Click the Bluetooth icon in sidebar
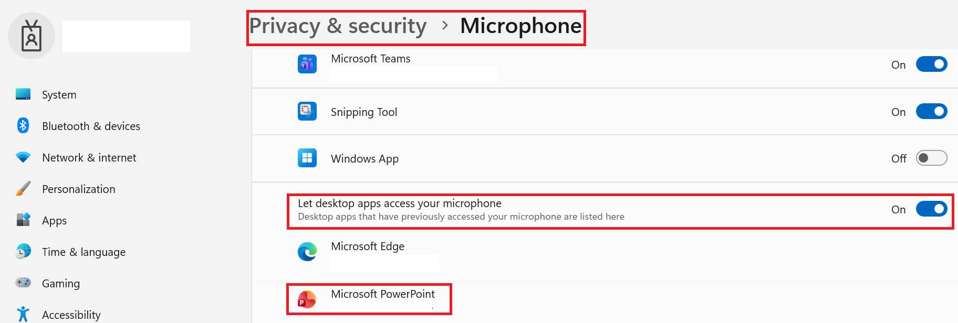958x323 pixels. click(23, 125)
